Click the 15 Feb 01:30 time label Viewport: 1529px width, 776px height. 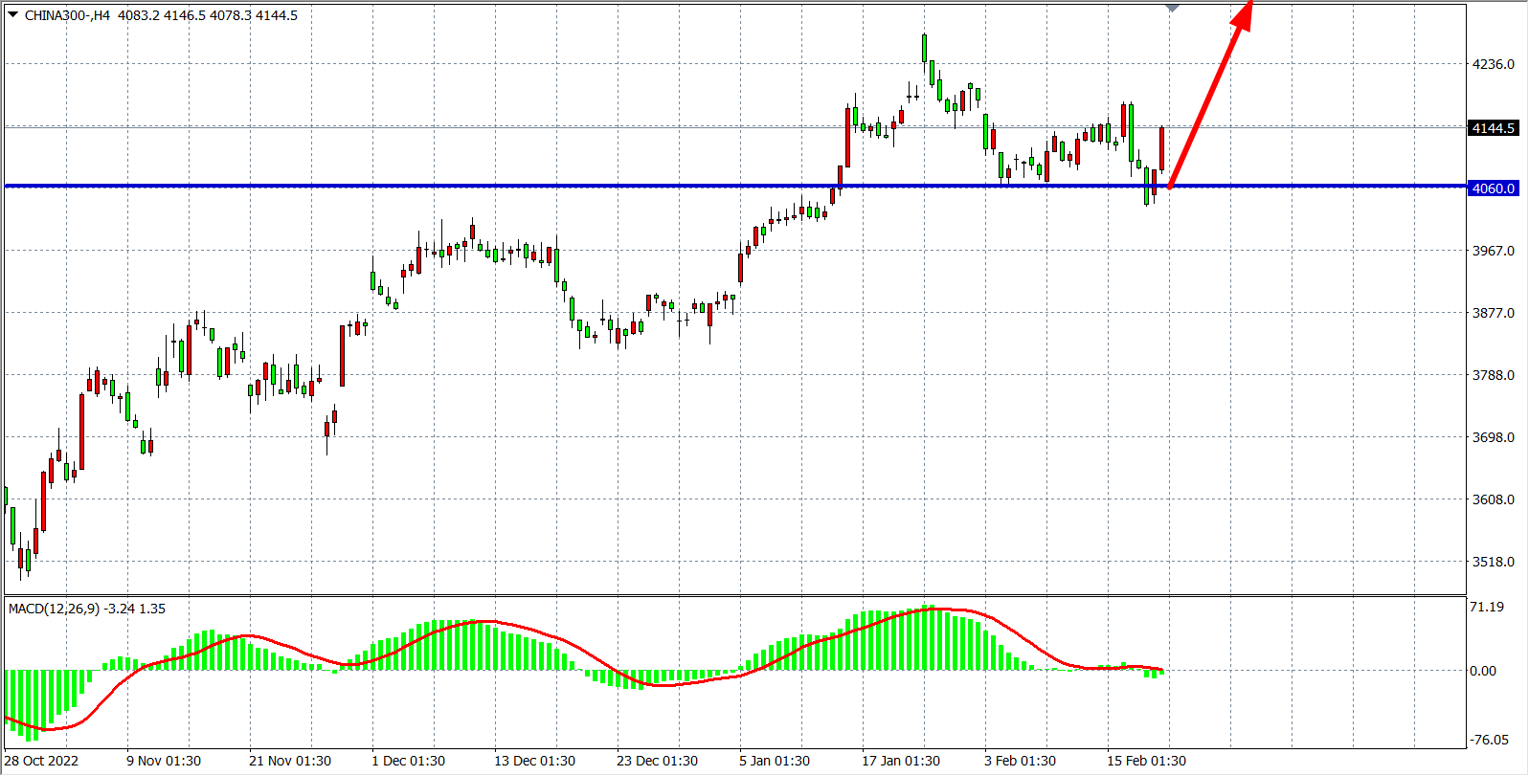(1146, 761)
